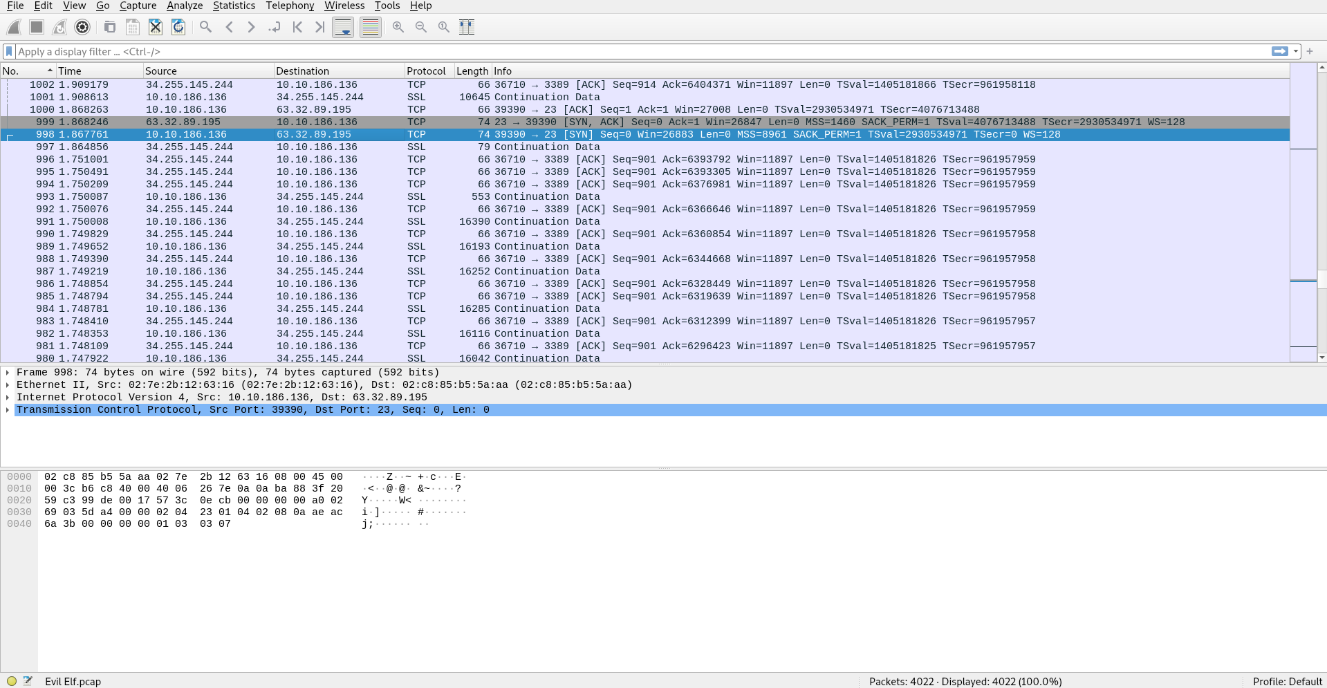This screenshot has height=688, width=1327.
Task: Expand the Ethernet II details row
Action: click(x=8, y=385)
